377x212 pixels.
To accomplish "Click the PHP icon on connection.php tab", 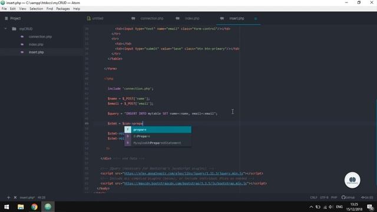I will pos(133,18).
